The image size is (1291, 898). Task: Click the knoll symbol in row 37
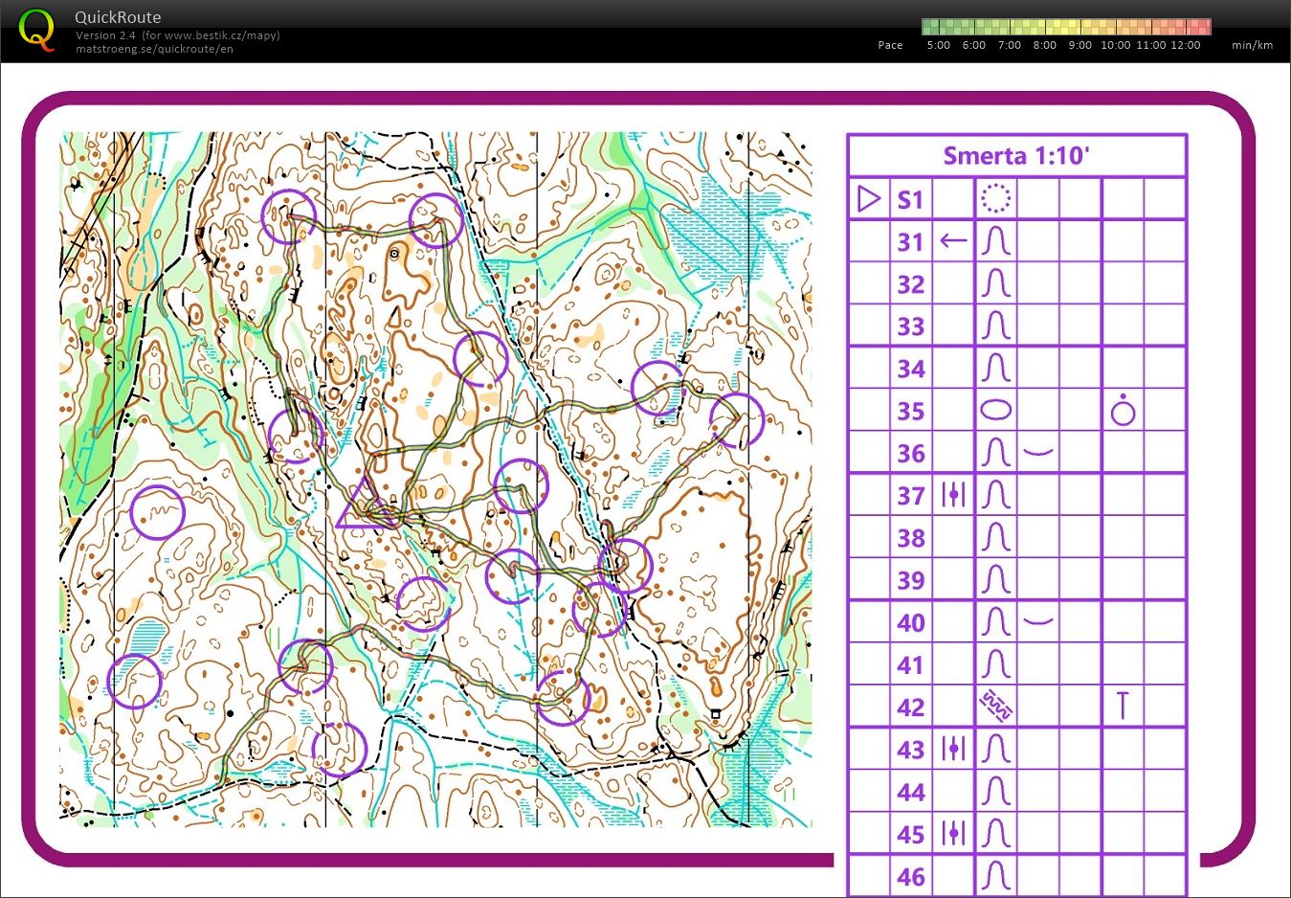point(995,495)
